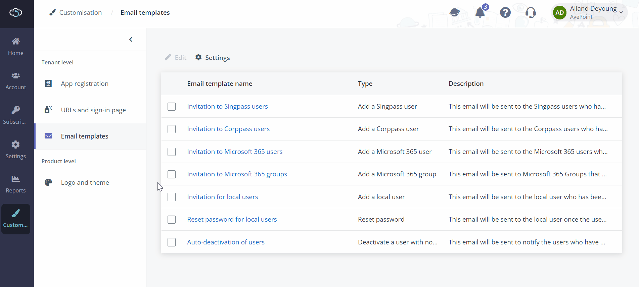The image size is (639, 287).
Task: Open the Home sidebar icon
Action: pyautogui.click(x=16, y=42)
